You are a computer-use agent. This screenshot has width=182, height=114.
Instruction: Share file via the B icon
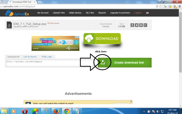[x=141, y=25]
